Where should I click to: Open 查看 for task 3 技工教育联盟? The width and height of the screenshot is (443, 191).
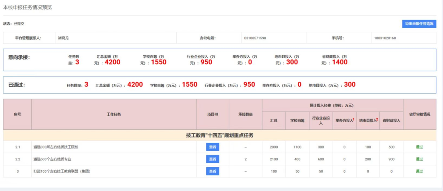pos(212,171)
